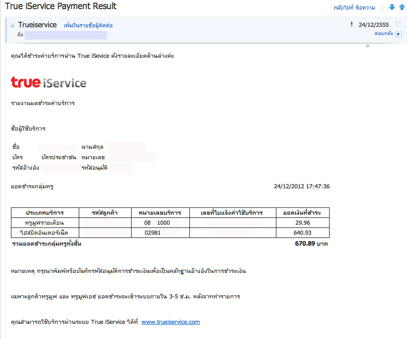This screenshot has width=407, height=338.
Task: Click the เลขที่ใบแจ้งค่าใช้บริการ column header
Action: pyautogui.click(x=232, y=213)
